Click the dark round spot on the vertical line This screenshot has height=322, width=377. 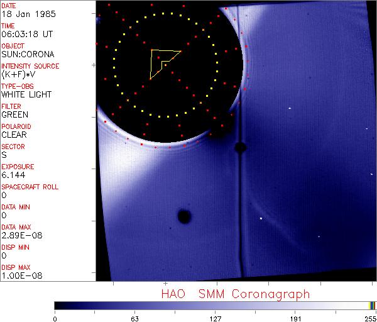coord(239,148)
